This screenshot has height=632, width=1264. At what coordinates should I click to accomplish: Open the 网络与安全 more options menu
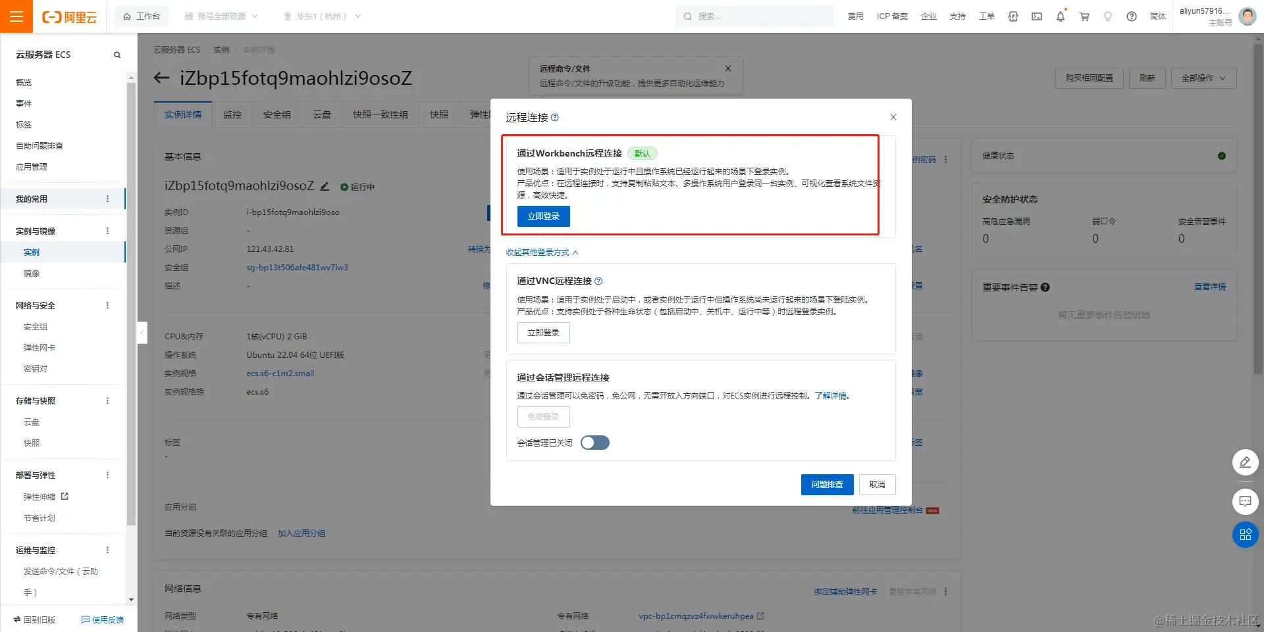click(108, 305)
